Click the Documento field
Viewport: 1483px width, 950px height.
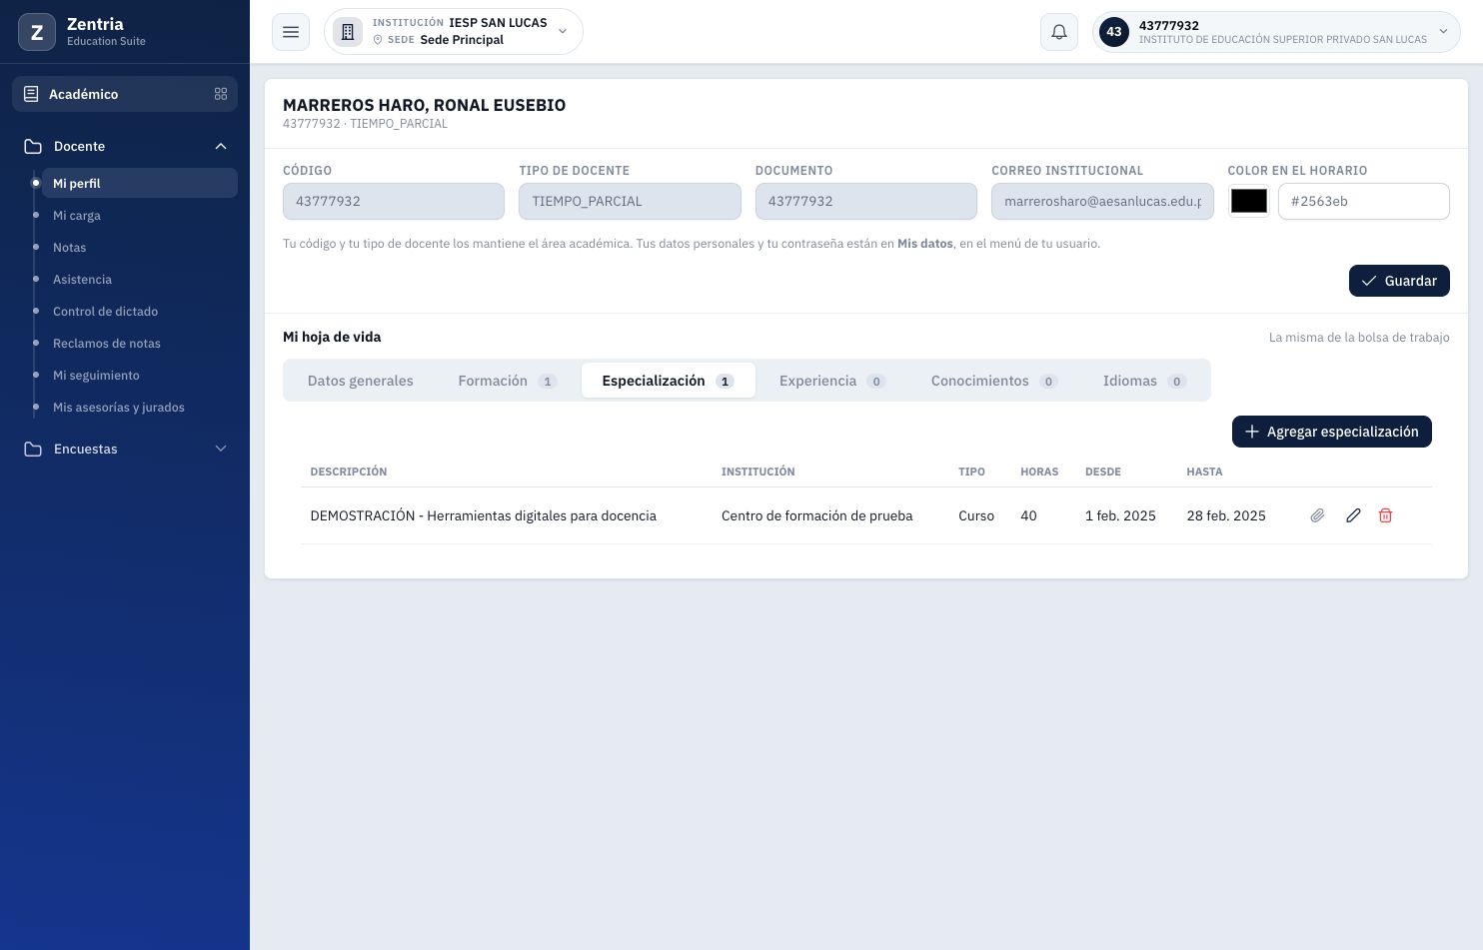click(x=866, y=201)
